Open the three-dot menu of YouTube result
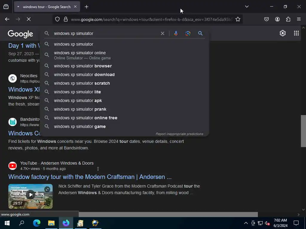Image resolution: width=306 pixels, height=229 pixels. 98,169
